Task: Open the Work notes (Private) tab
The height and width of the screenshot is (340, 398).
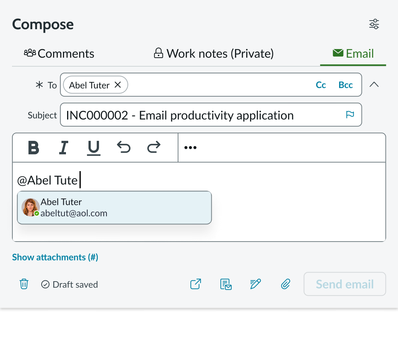Action: coord(213,53)
